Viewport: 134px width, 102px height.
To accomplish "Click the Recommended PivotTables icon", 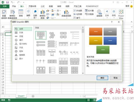I will point(12,14).
